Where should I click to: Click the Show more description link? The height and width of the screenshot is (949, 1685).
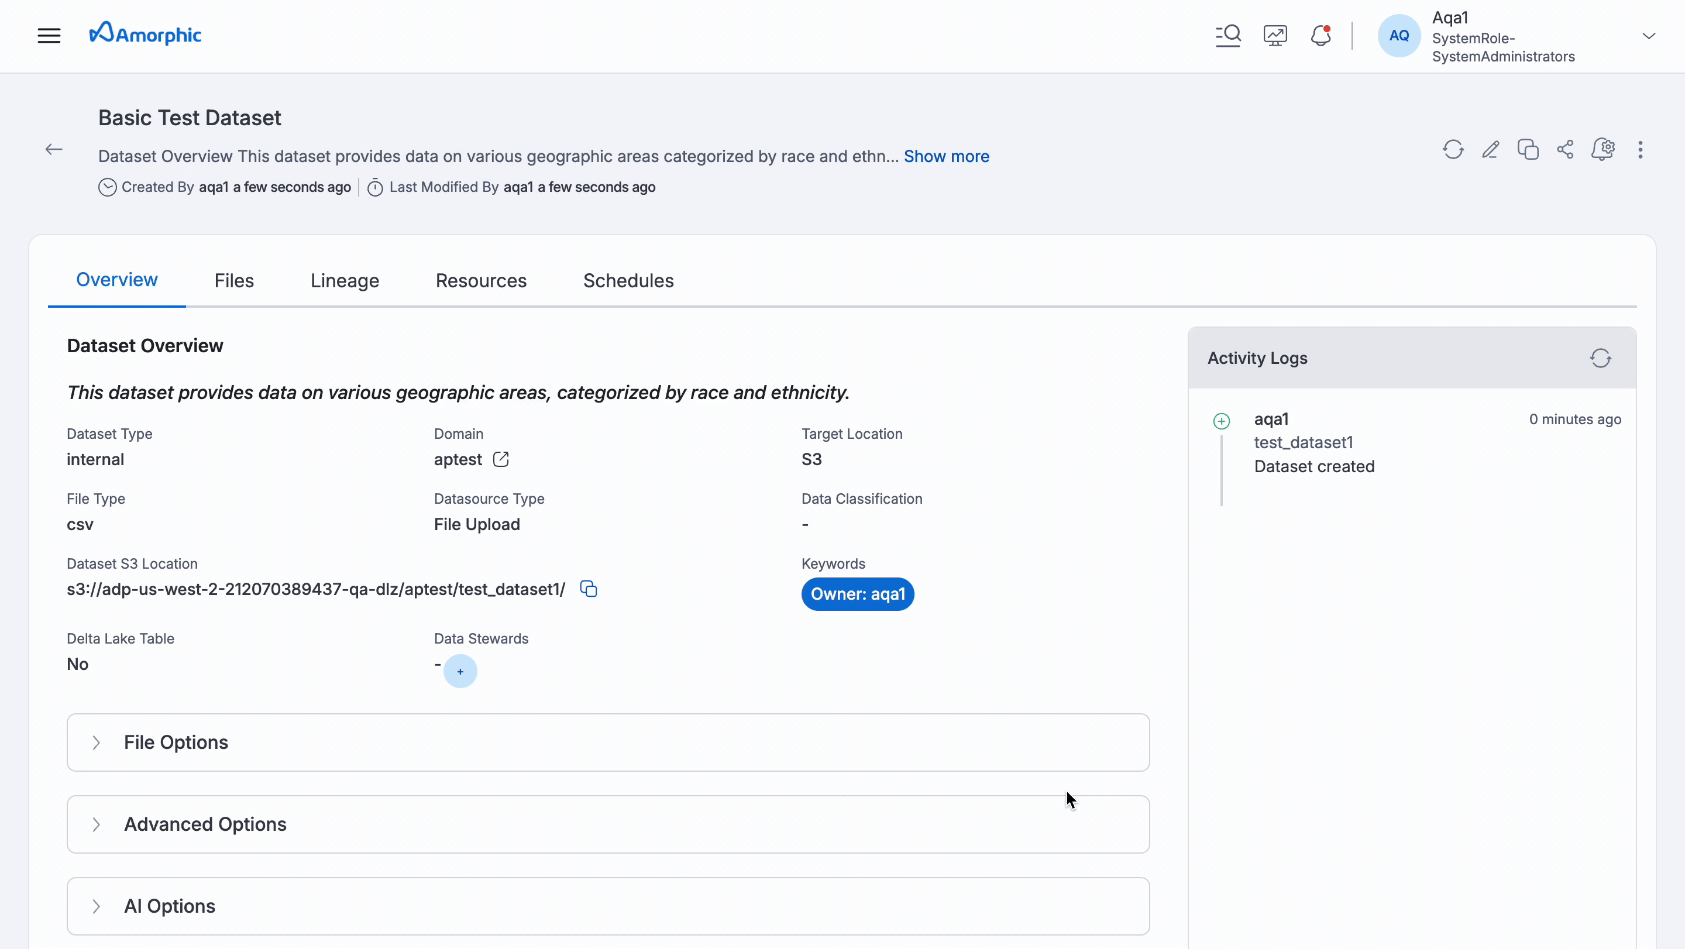pyautogui.click(x=946, y=156)
